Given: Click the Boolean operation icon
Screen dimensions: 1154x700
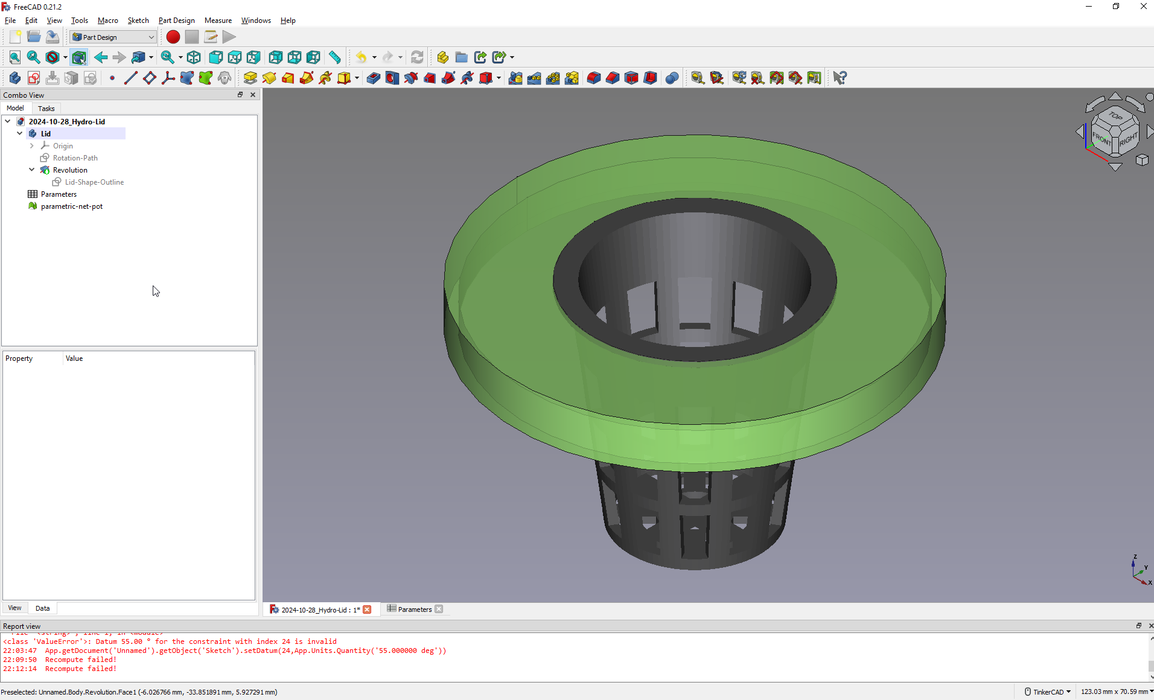Looking at the screenshot, I should tap(672, 78).
